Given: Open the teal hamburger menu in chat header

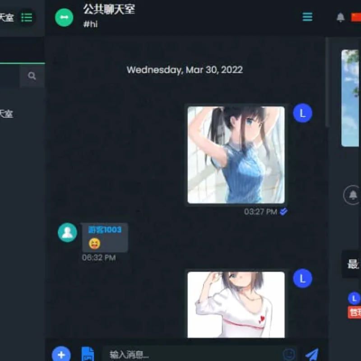Looking at the screenshot, I should click(x=307, y=17).
